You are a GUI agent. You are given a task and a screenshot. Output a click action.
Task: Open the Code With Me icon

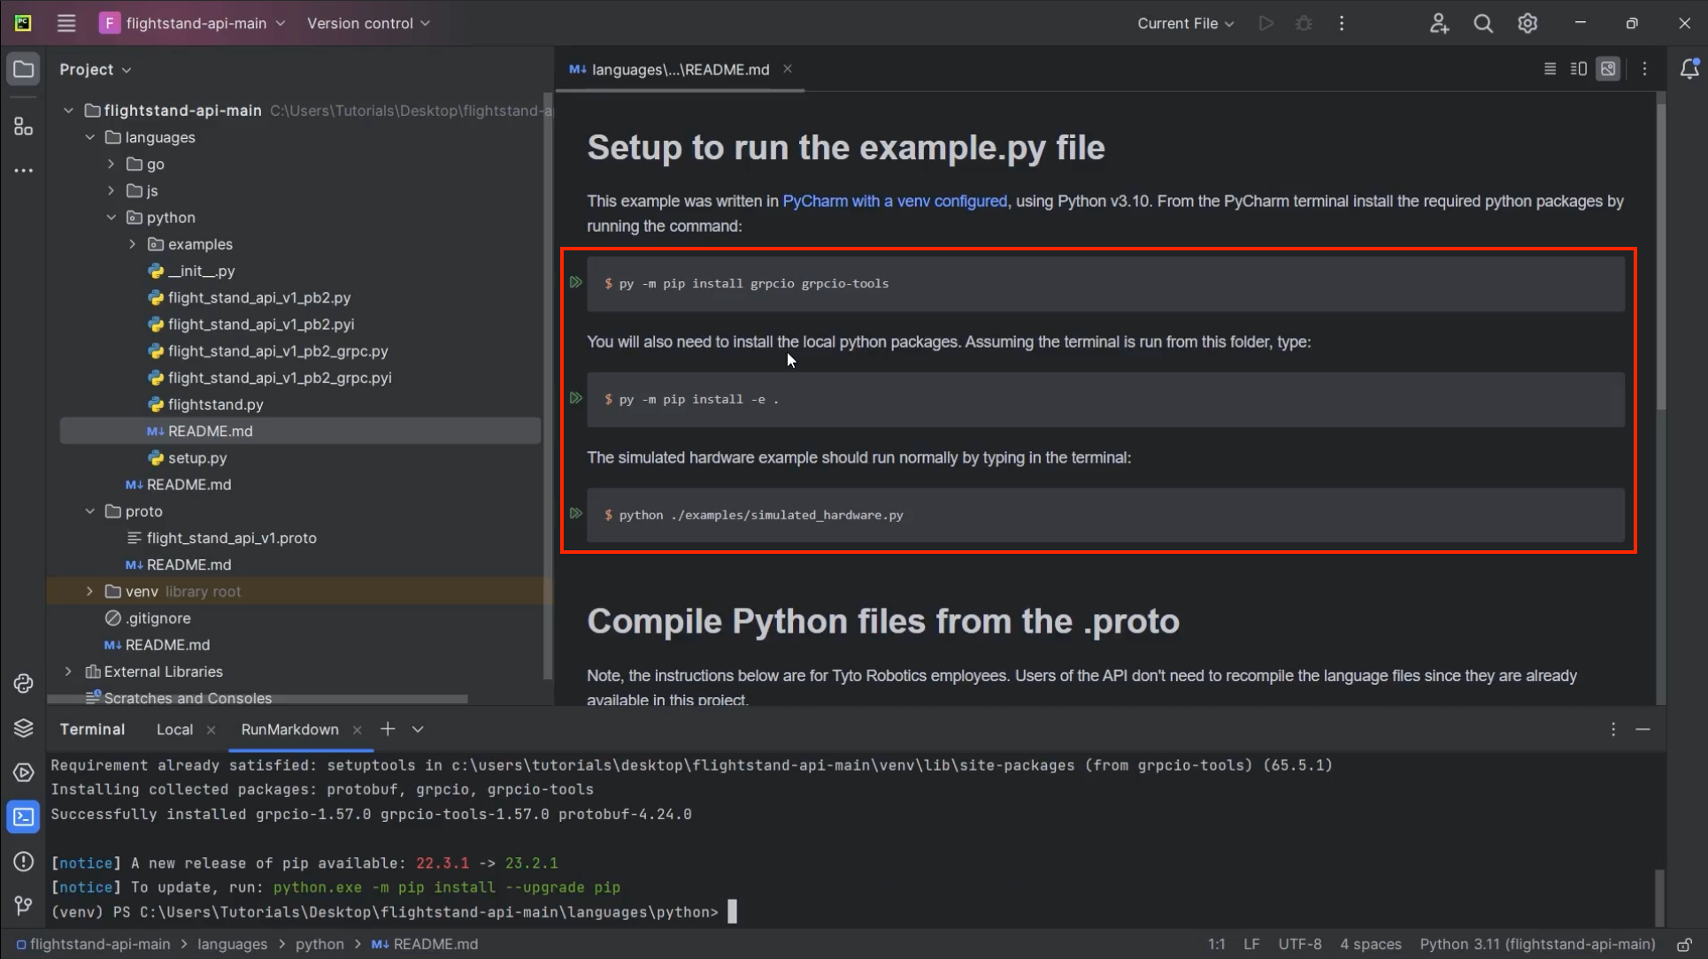(1439, 23)
